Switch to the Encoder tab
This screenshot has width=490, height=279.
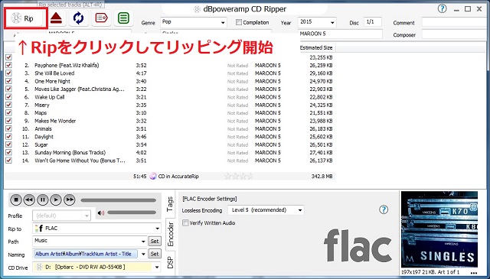[170, 234]
